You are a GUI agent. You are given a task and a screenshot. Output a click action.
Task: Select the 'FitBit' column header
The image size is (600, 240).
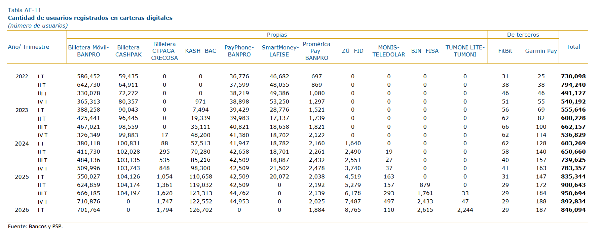coord(505,51)
